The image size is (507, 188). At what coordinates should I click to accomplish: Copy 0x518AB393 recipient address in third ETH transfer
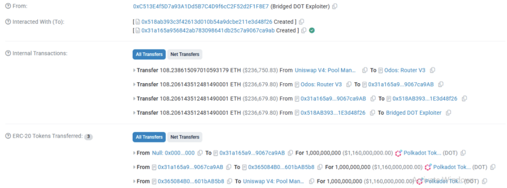point(464,98)
